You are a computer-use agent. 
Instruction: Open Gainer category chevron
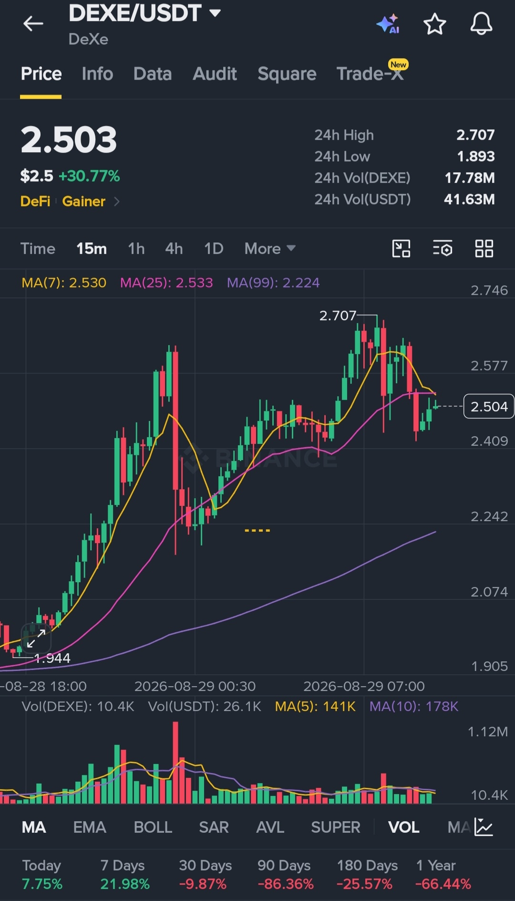117,201
